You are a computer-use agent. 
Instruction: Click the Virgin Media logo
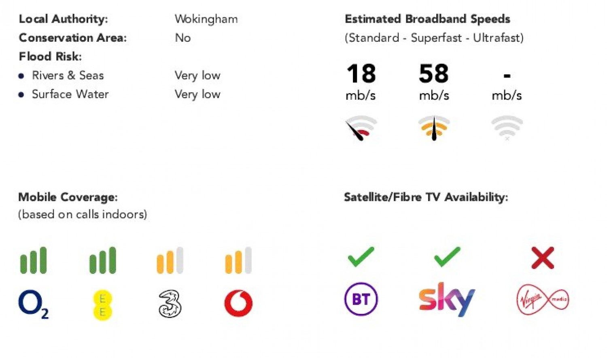[x=543, y=300]
